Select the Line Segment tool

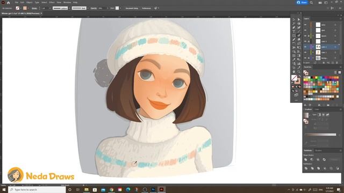pos(299,32)
